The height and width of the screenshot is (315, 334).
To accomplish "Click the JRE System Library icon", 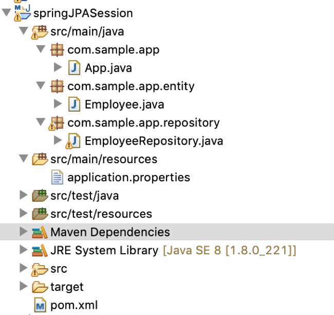I will click(x=40, y=250).
